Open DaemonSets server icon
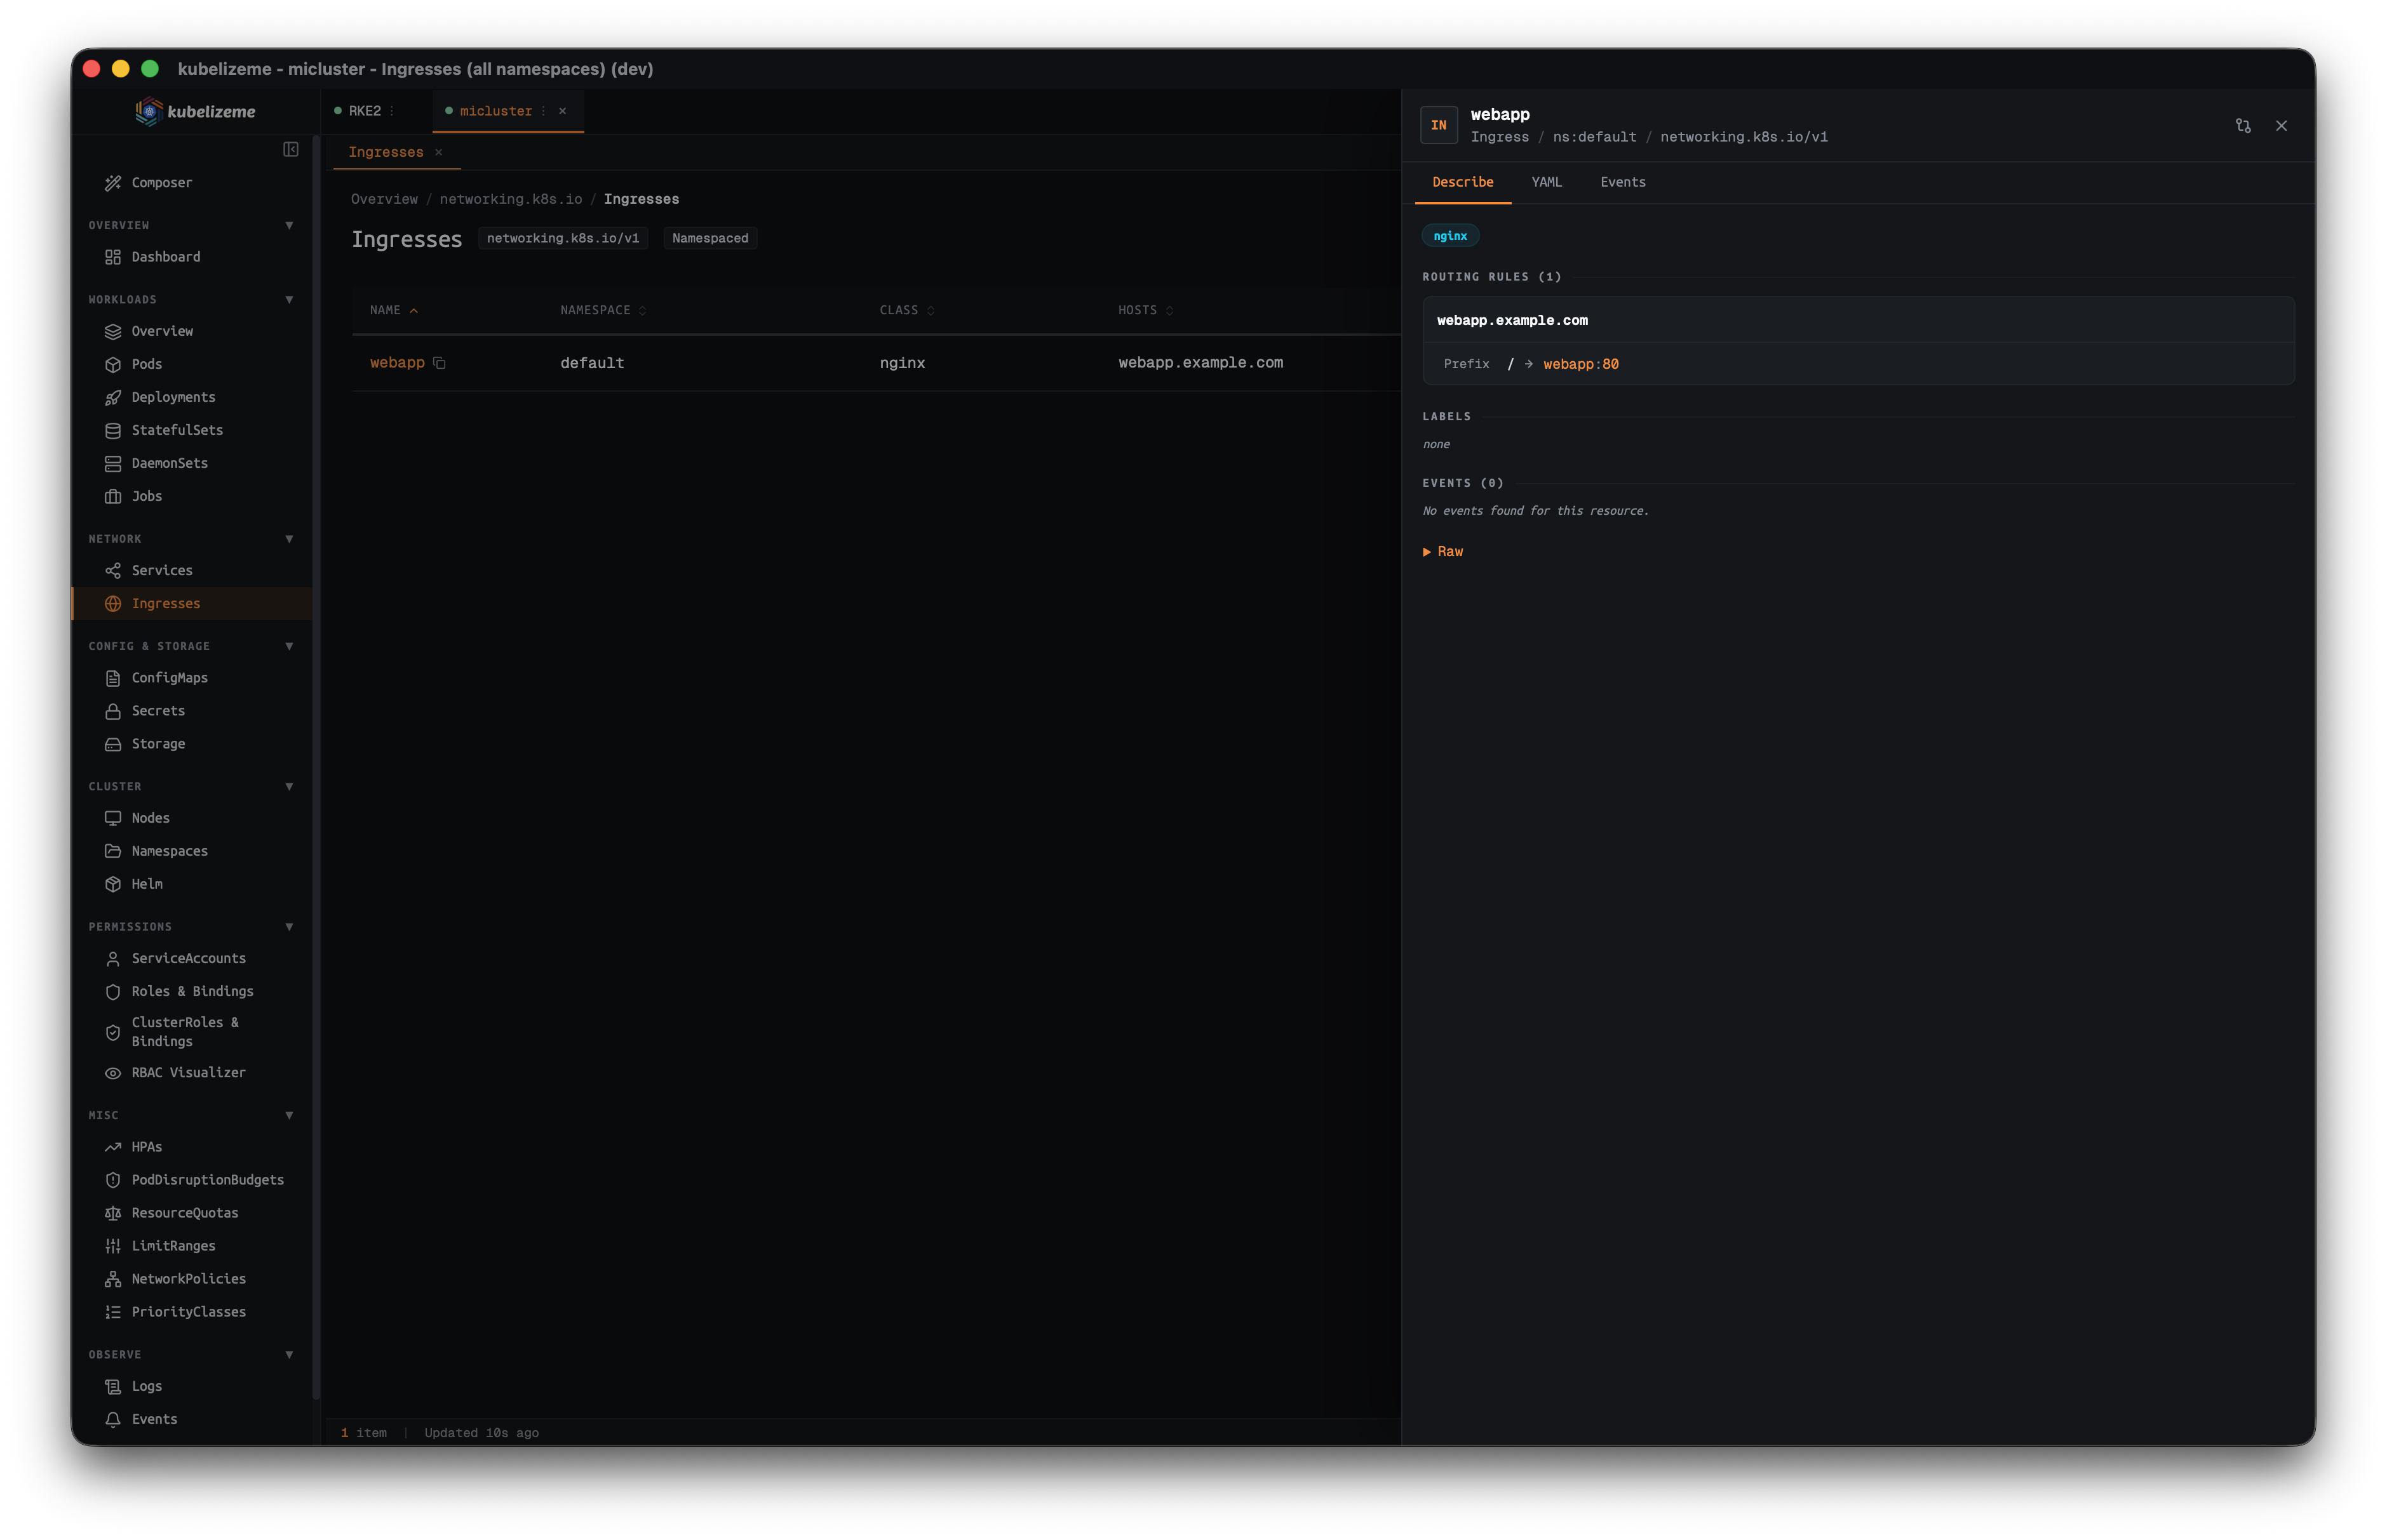The width and height of the screenshot is (2387, 1540). [113, 464]
